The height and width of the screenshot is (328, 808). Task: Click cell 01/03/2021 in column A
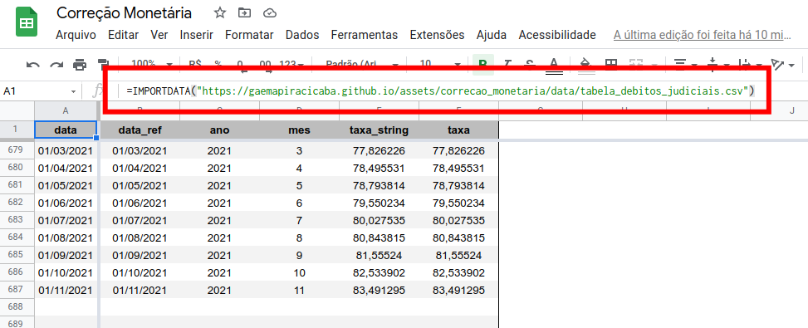tap(66, 151)
